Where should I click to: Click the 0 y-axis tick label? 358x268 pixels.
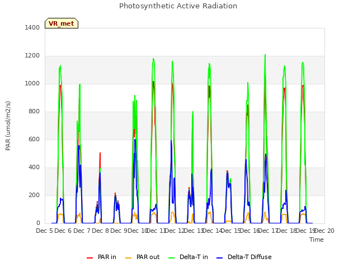[x=38, y=223]
